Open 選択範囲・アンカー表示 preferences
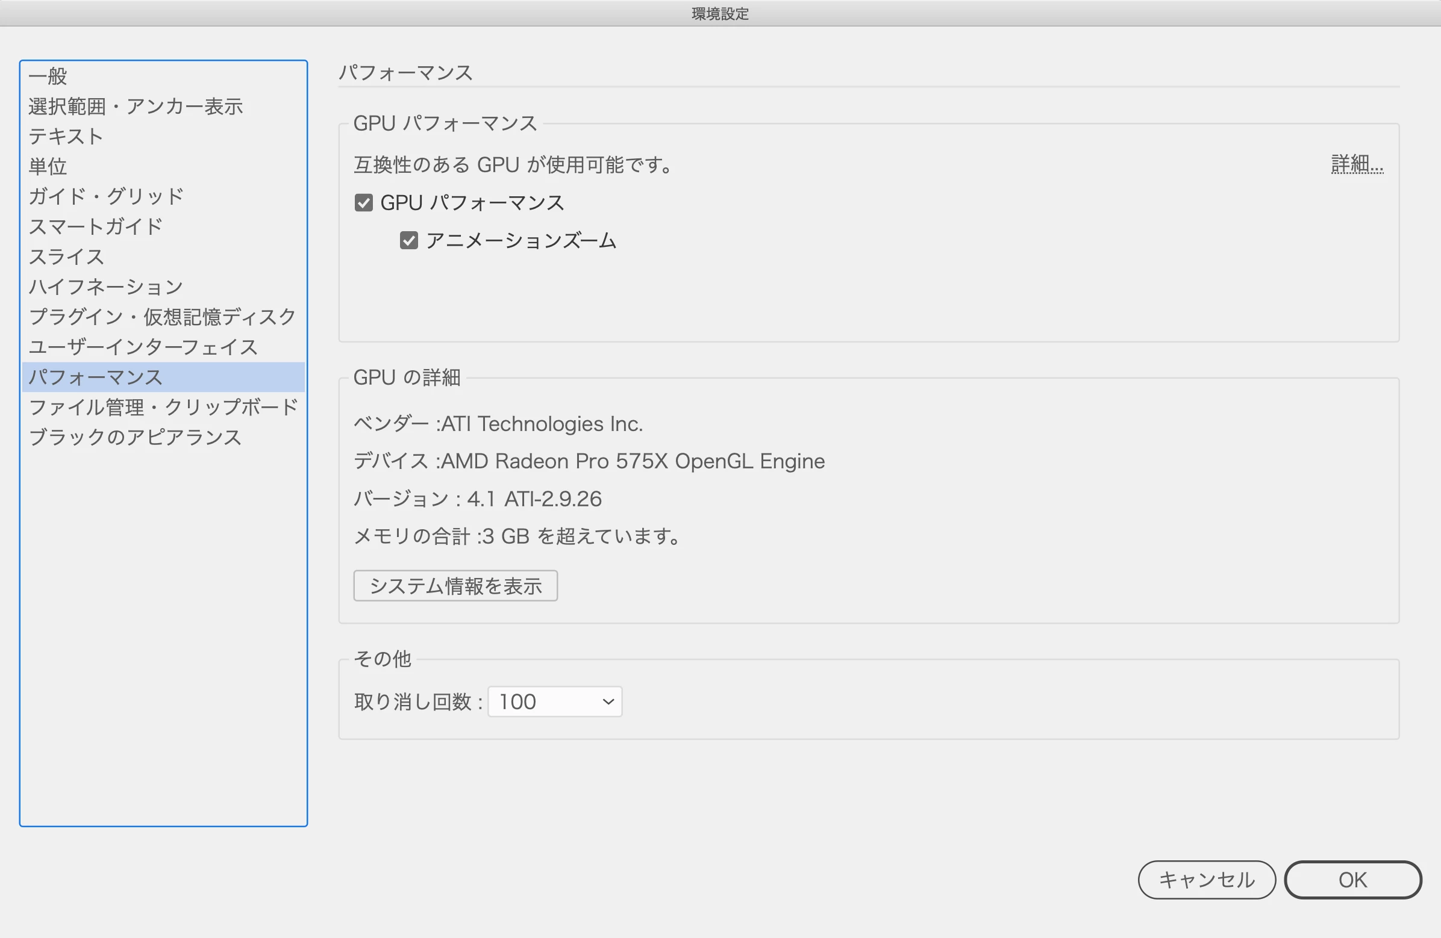Image resolution: width=1441 pixels, height=938 pixels. [136, 107]
